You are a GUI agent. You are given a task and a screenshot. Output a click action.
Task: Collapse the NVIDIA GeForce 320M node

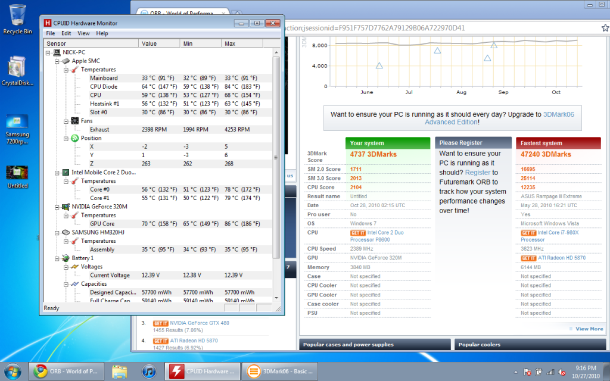57,207
